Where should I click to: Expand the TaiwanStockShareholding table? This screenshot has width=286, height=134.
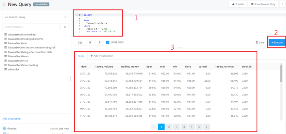click(23, 65)
